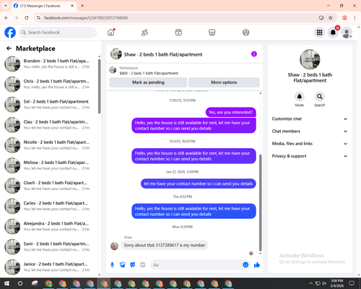Click the back arrow beside Marketplace
This screenshot has width=361, height=289.
point(9,48)
